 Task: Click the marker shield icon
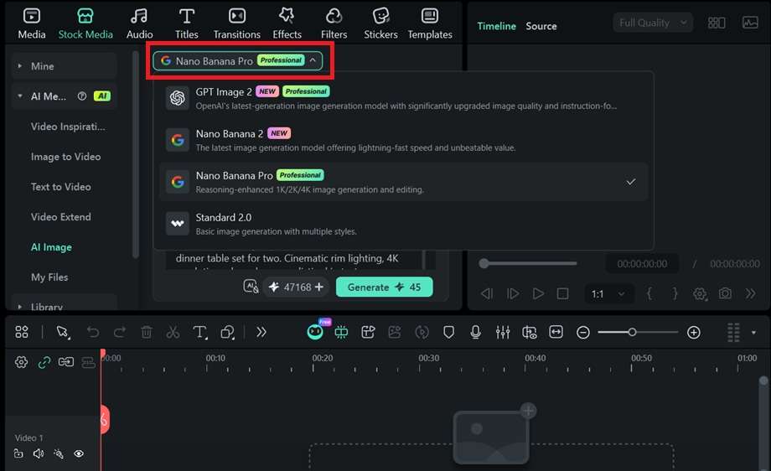coord(448,333)
